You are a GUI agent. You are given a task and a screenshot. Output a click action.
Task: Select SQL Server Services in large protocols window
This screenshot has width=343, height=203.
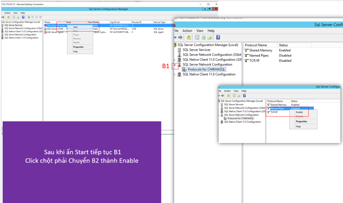[196, 50]
